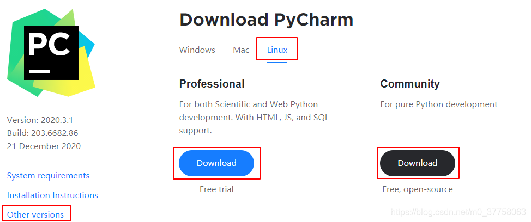Screen dimensions: 531x222
Task: Click the Professional edition heading
Action: point(212,84)
